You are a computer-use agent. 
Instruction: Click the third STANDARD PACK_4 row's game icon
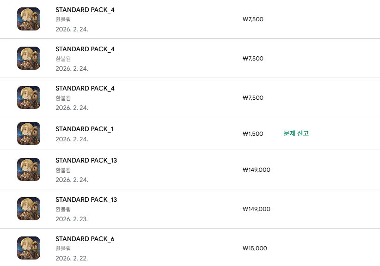tap(29, 97)
